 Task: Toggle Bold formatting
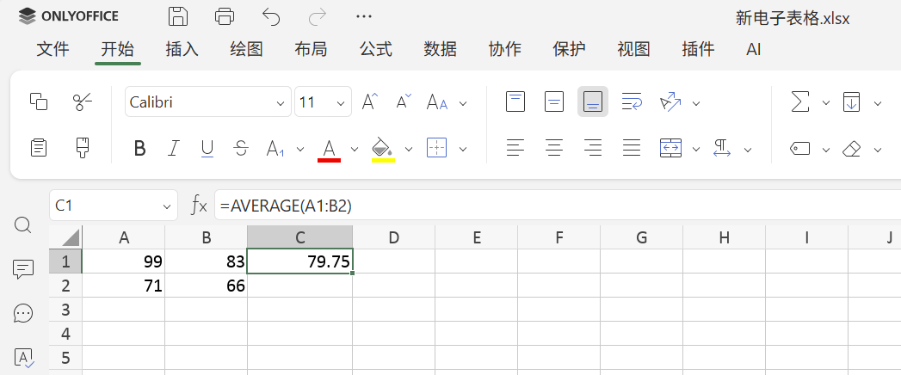point(139,148)
